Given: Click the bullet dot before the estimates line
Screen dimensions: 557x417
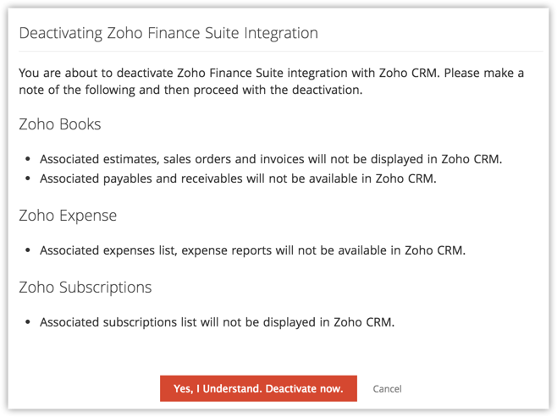Looking at the screenshot, I should (28, 159).
